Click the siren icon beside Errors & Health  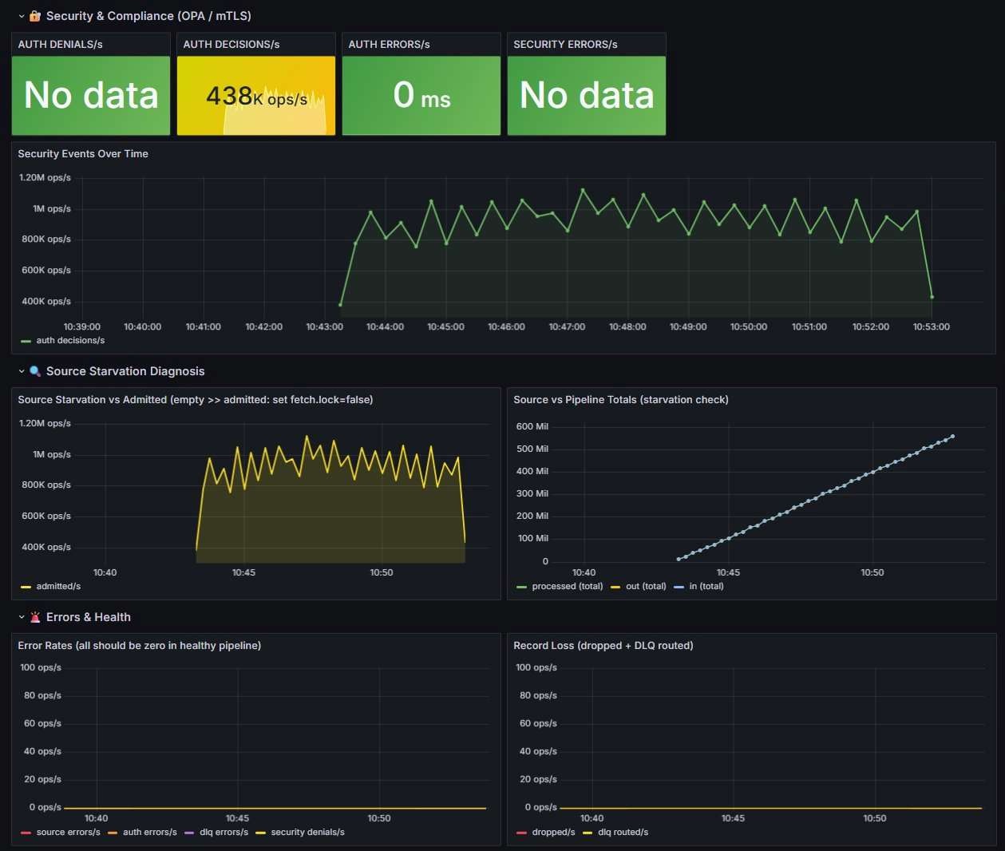pyautogui.click(x=35, y=617)
